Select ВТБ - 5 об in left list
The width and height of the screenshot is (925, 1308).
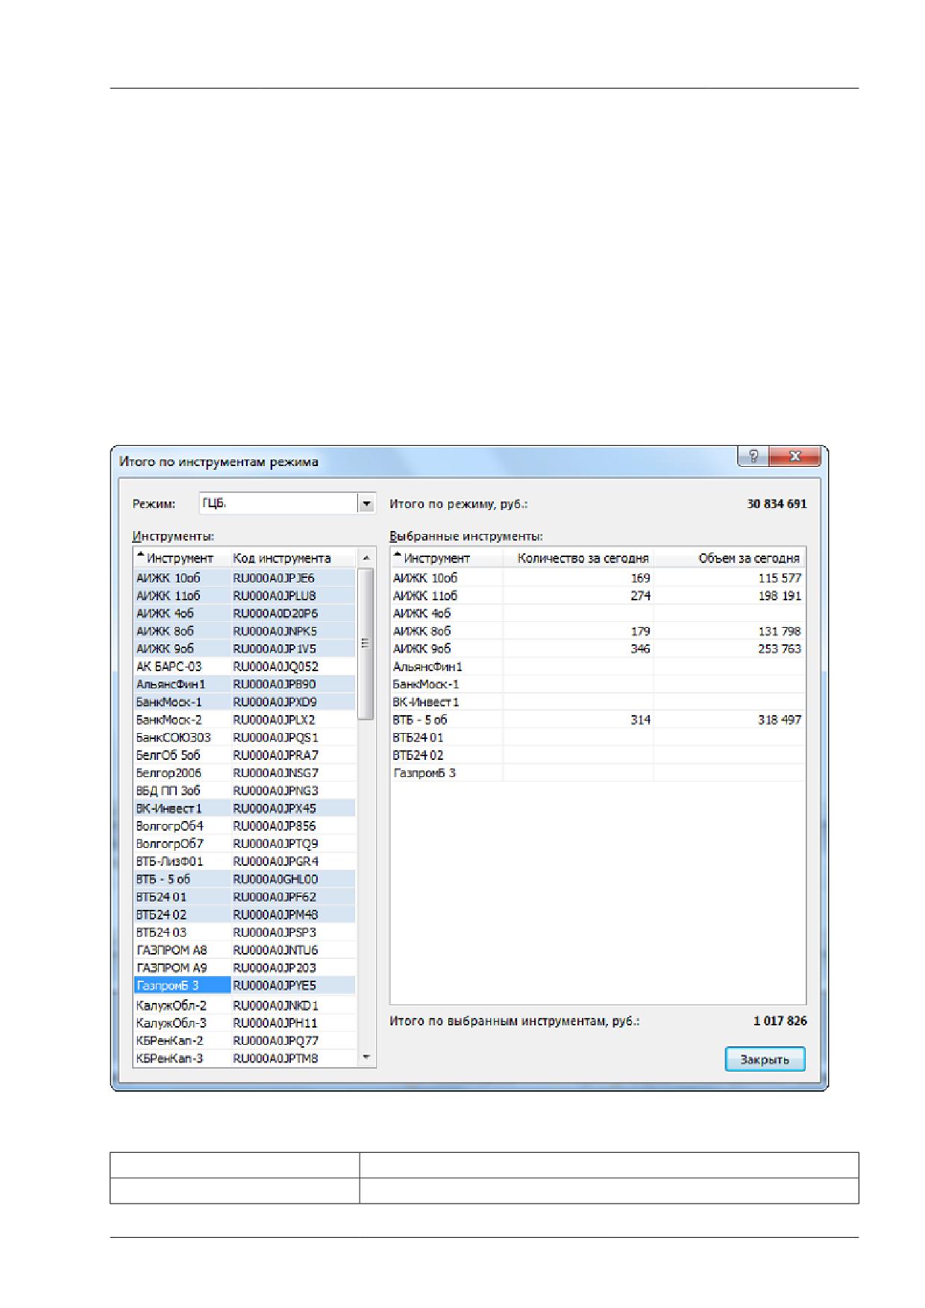point(245,879)
